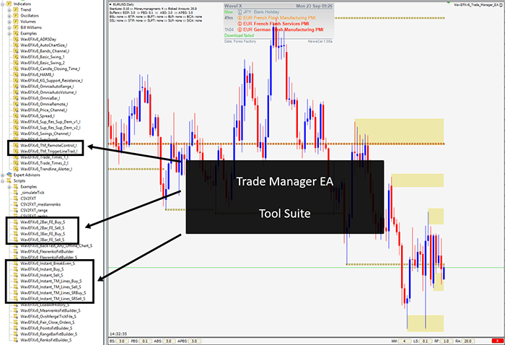Expand the Trend indicators folder

[x=9, y=10]
